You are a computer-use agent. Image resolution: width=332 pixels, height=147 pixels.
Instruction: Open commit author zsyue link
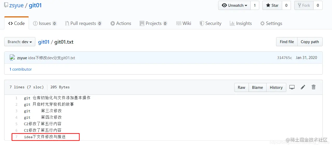(22, 58)
